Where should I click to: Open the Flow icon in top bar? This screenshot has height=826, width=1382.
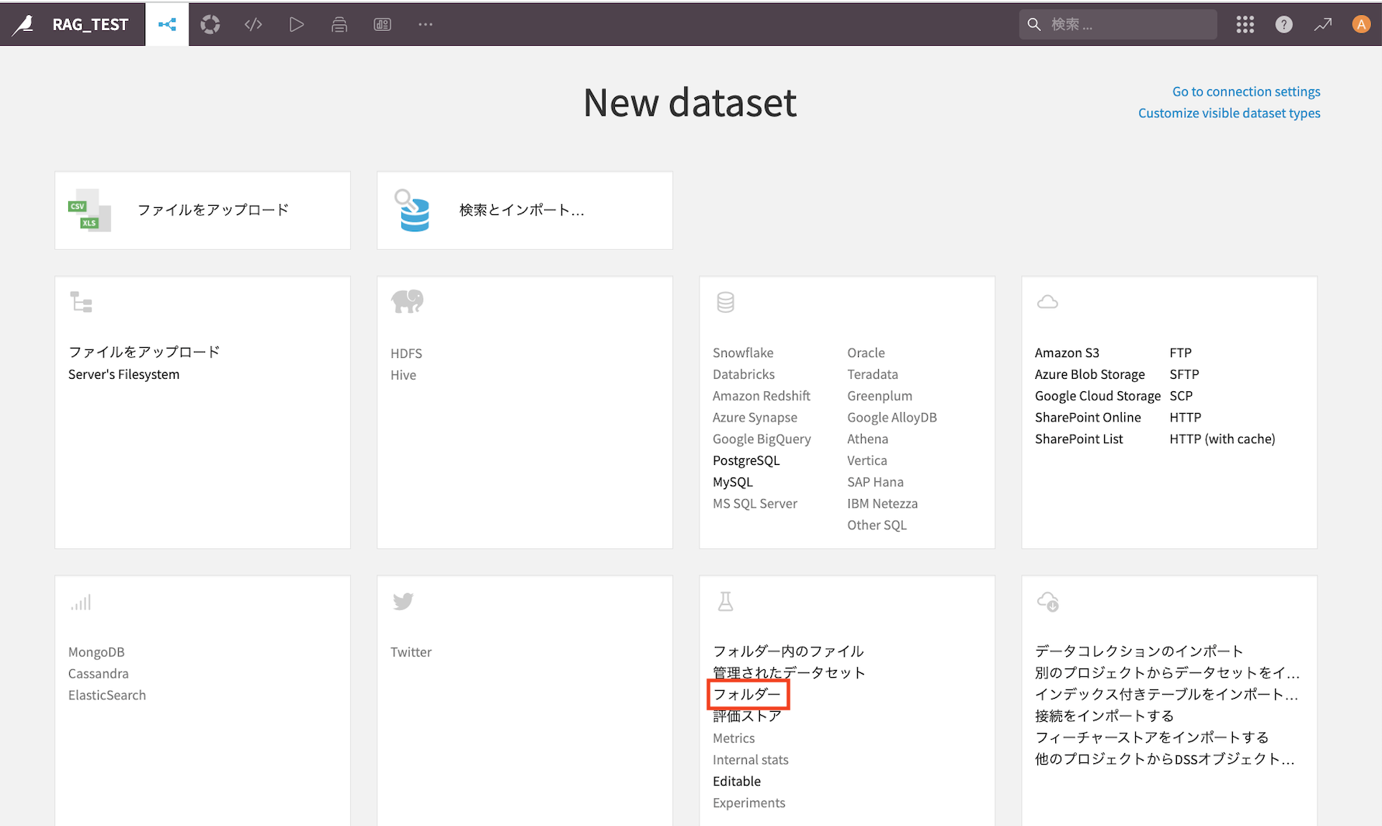tap(167, 25)
